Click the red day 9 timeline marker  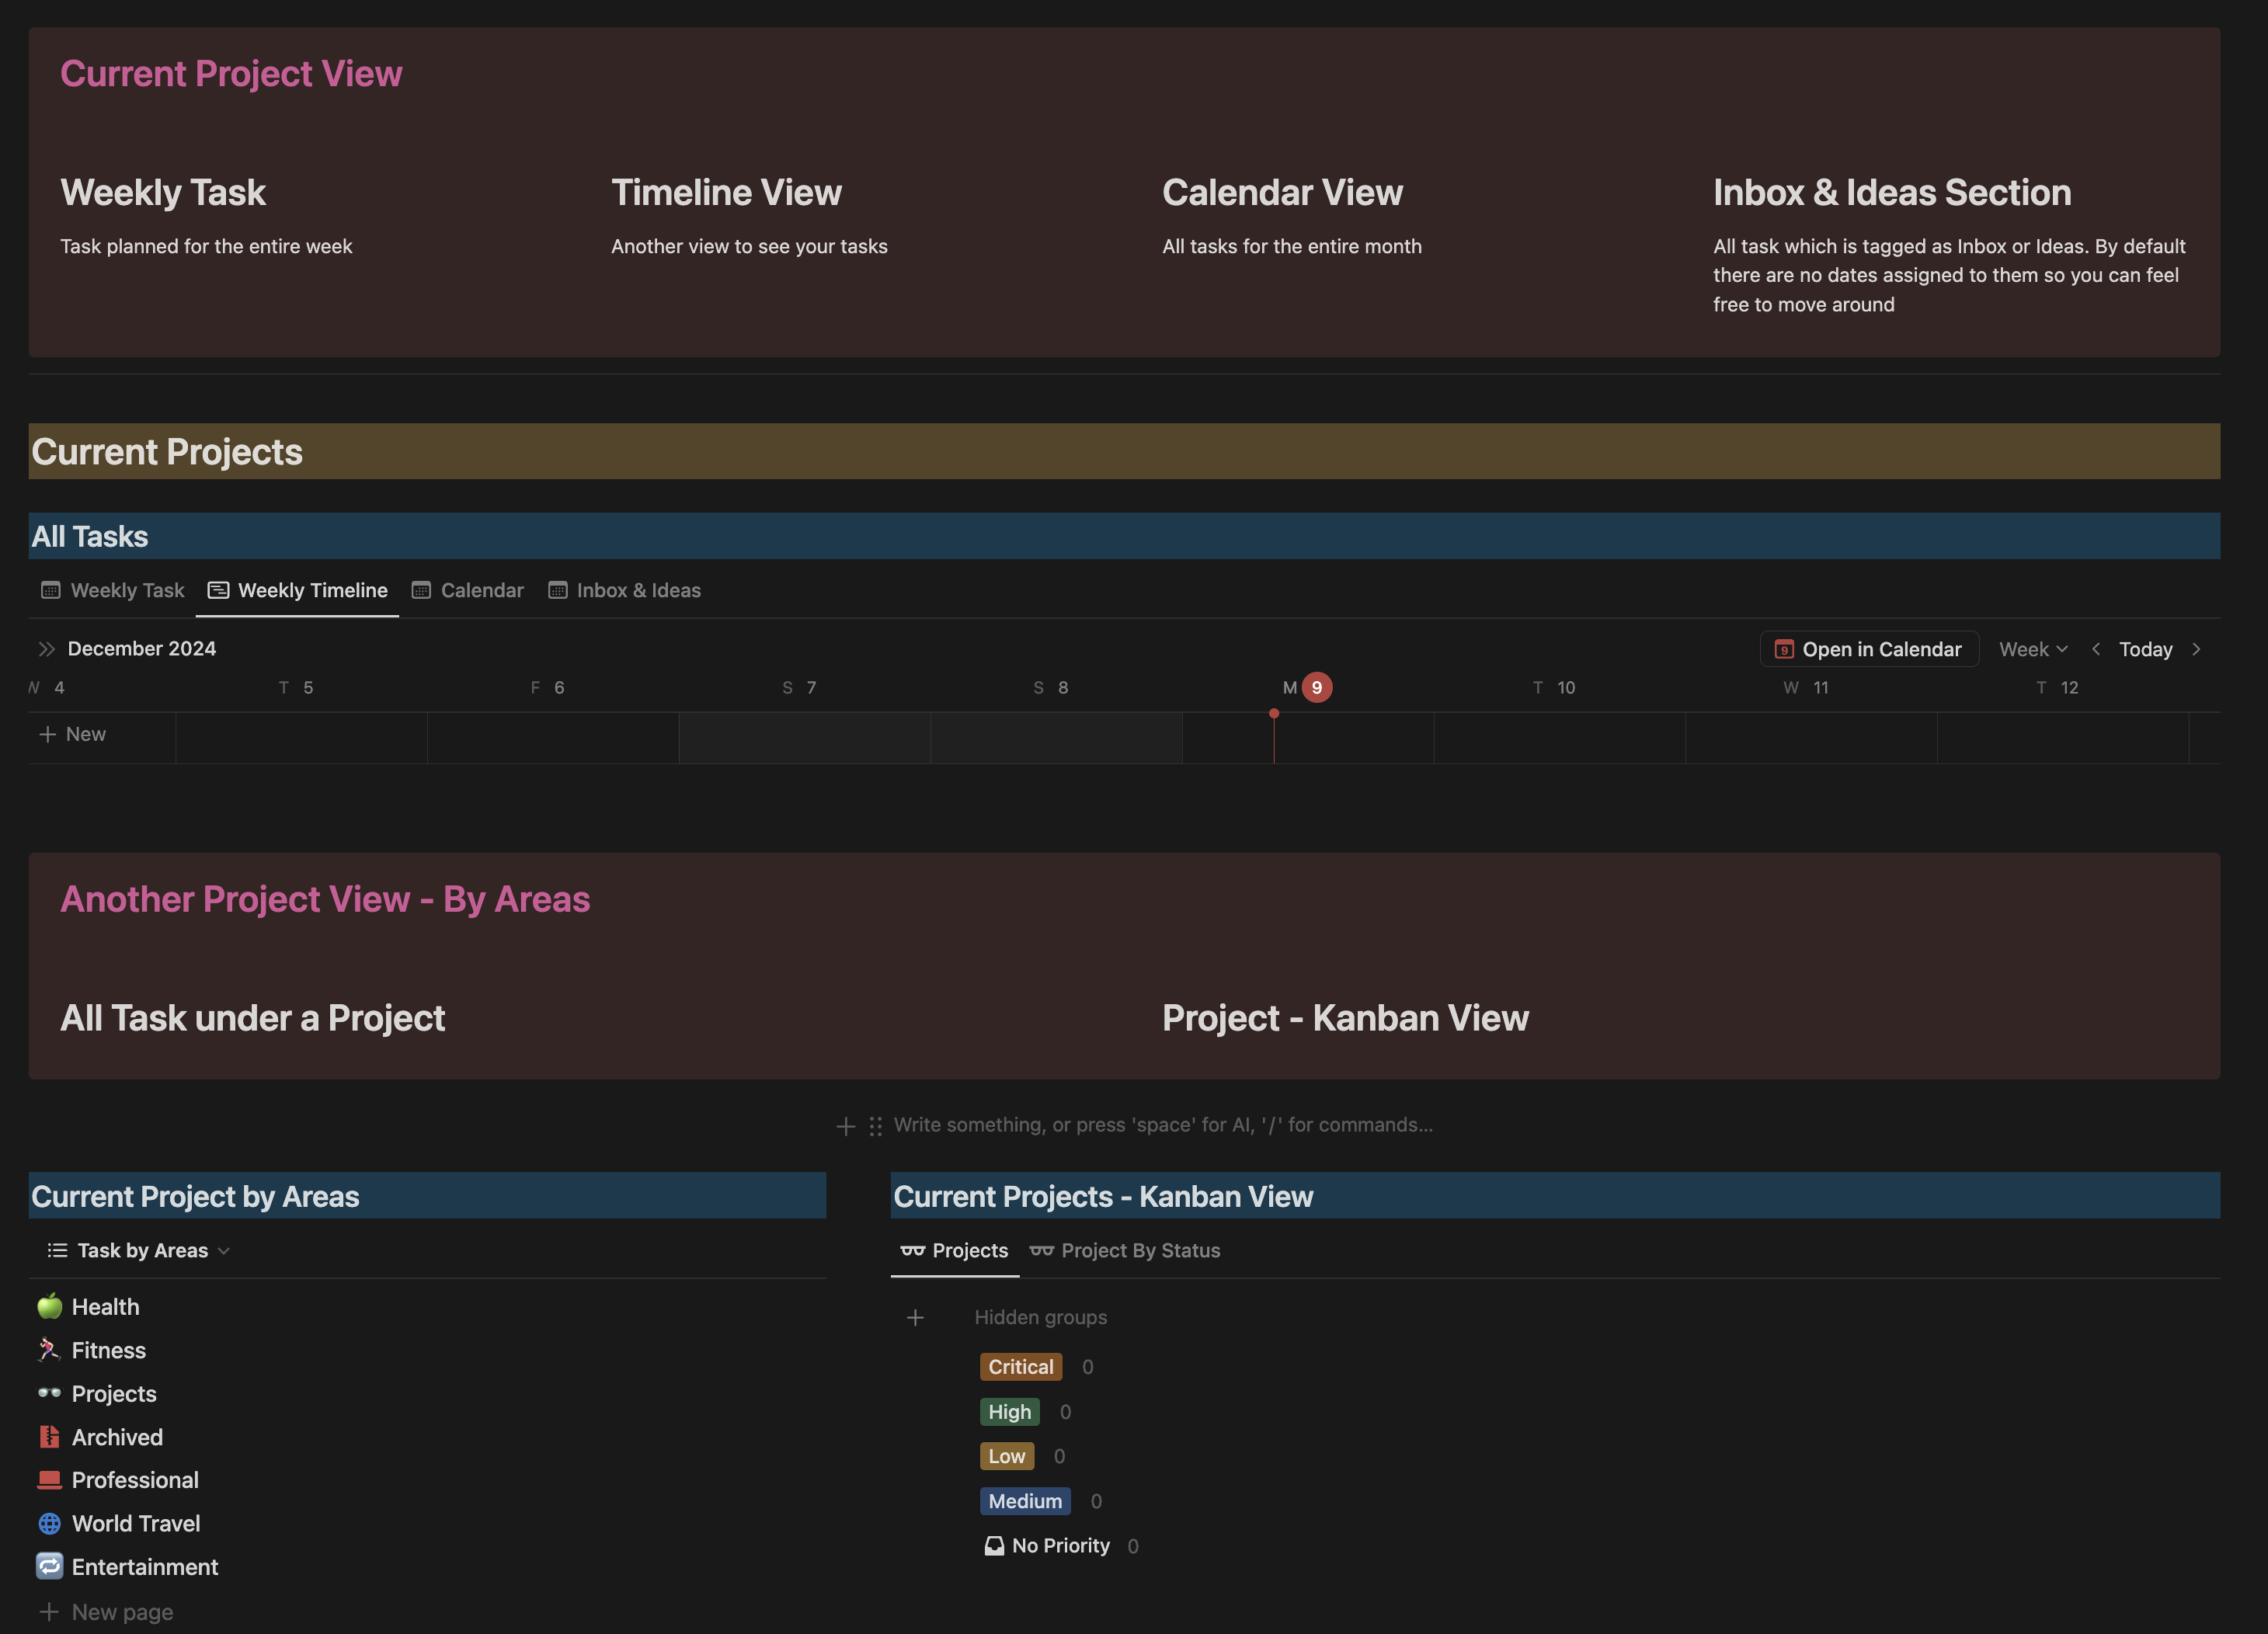1317,688
